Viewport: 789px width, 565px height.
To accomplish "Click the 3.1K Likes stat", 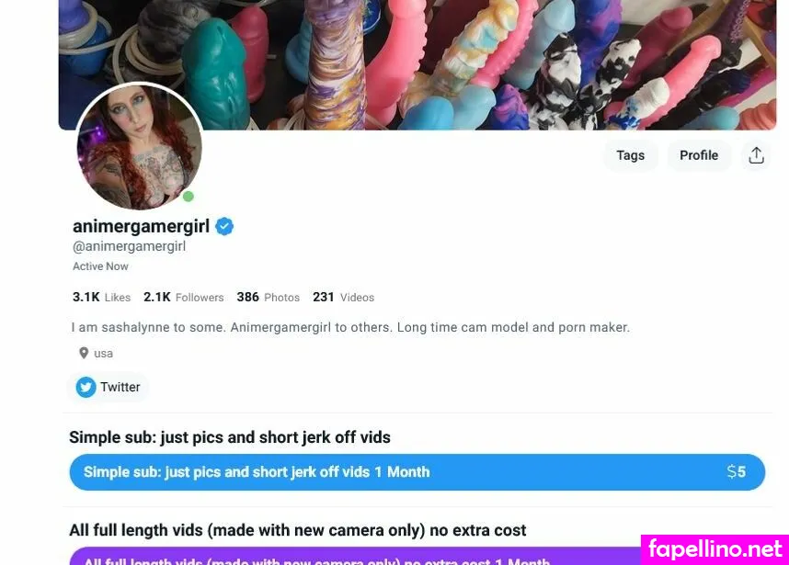I will coord(102,297).
